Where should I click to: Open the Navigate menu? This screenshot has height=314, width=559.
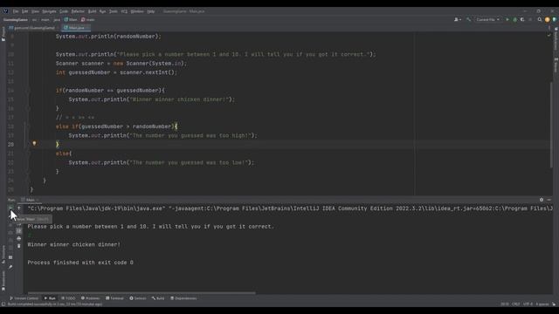click(49, 11)
